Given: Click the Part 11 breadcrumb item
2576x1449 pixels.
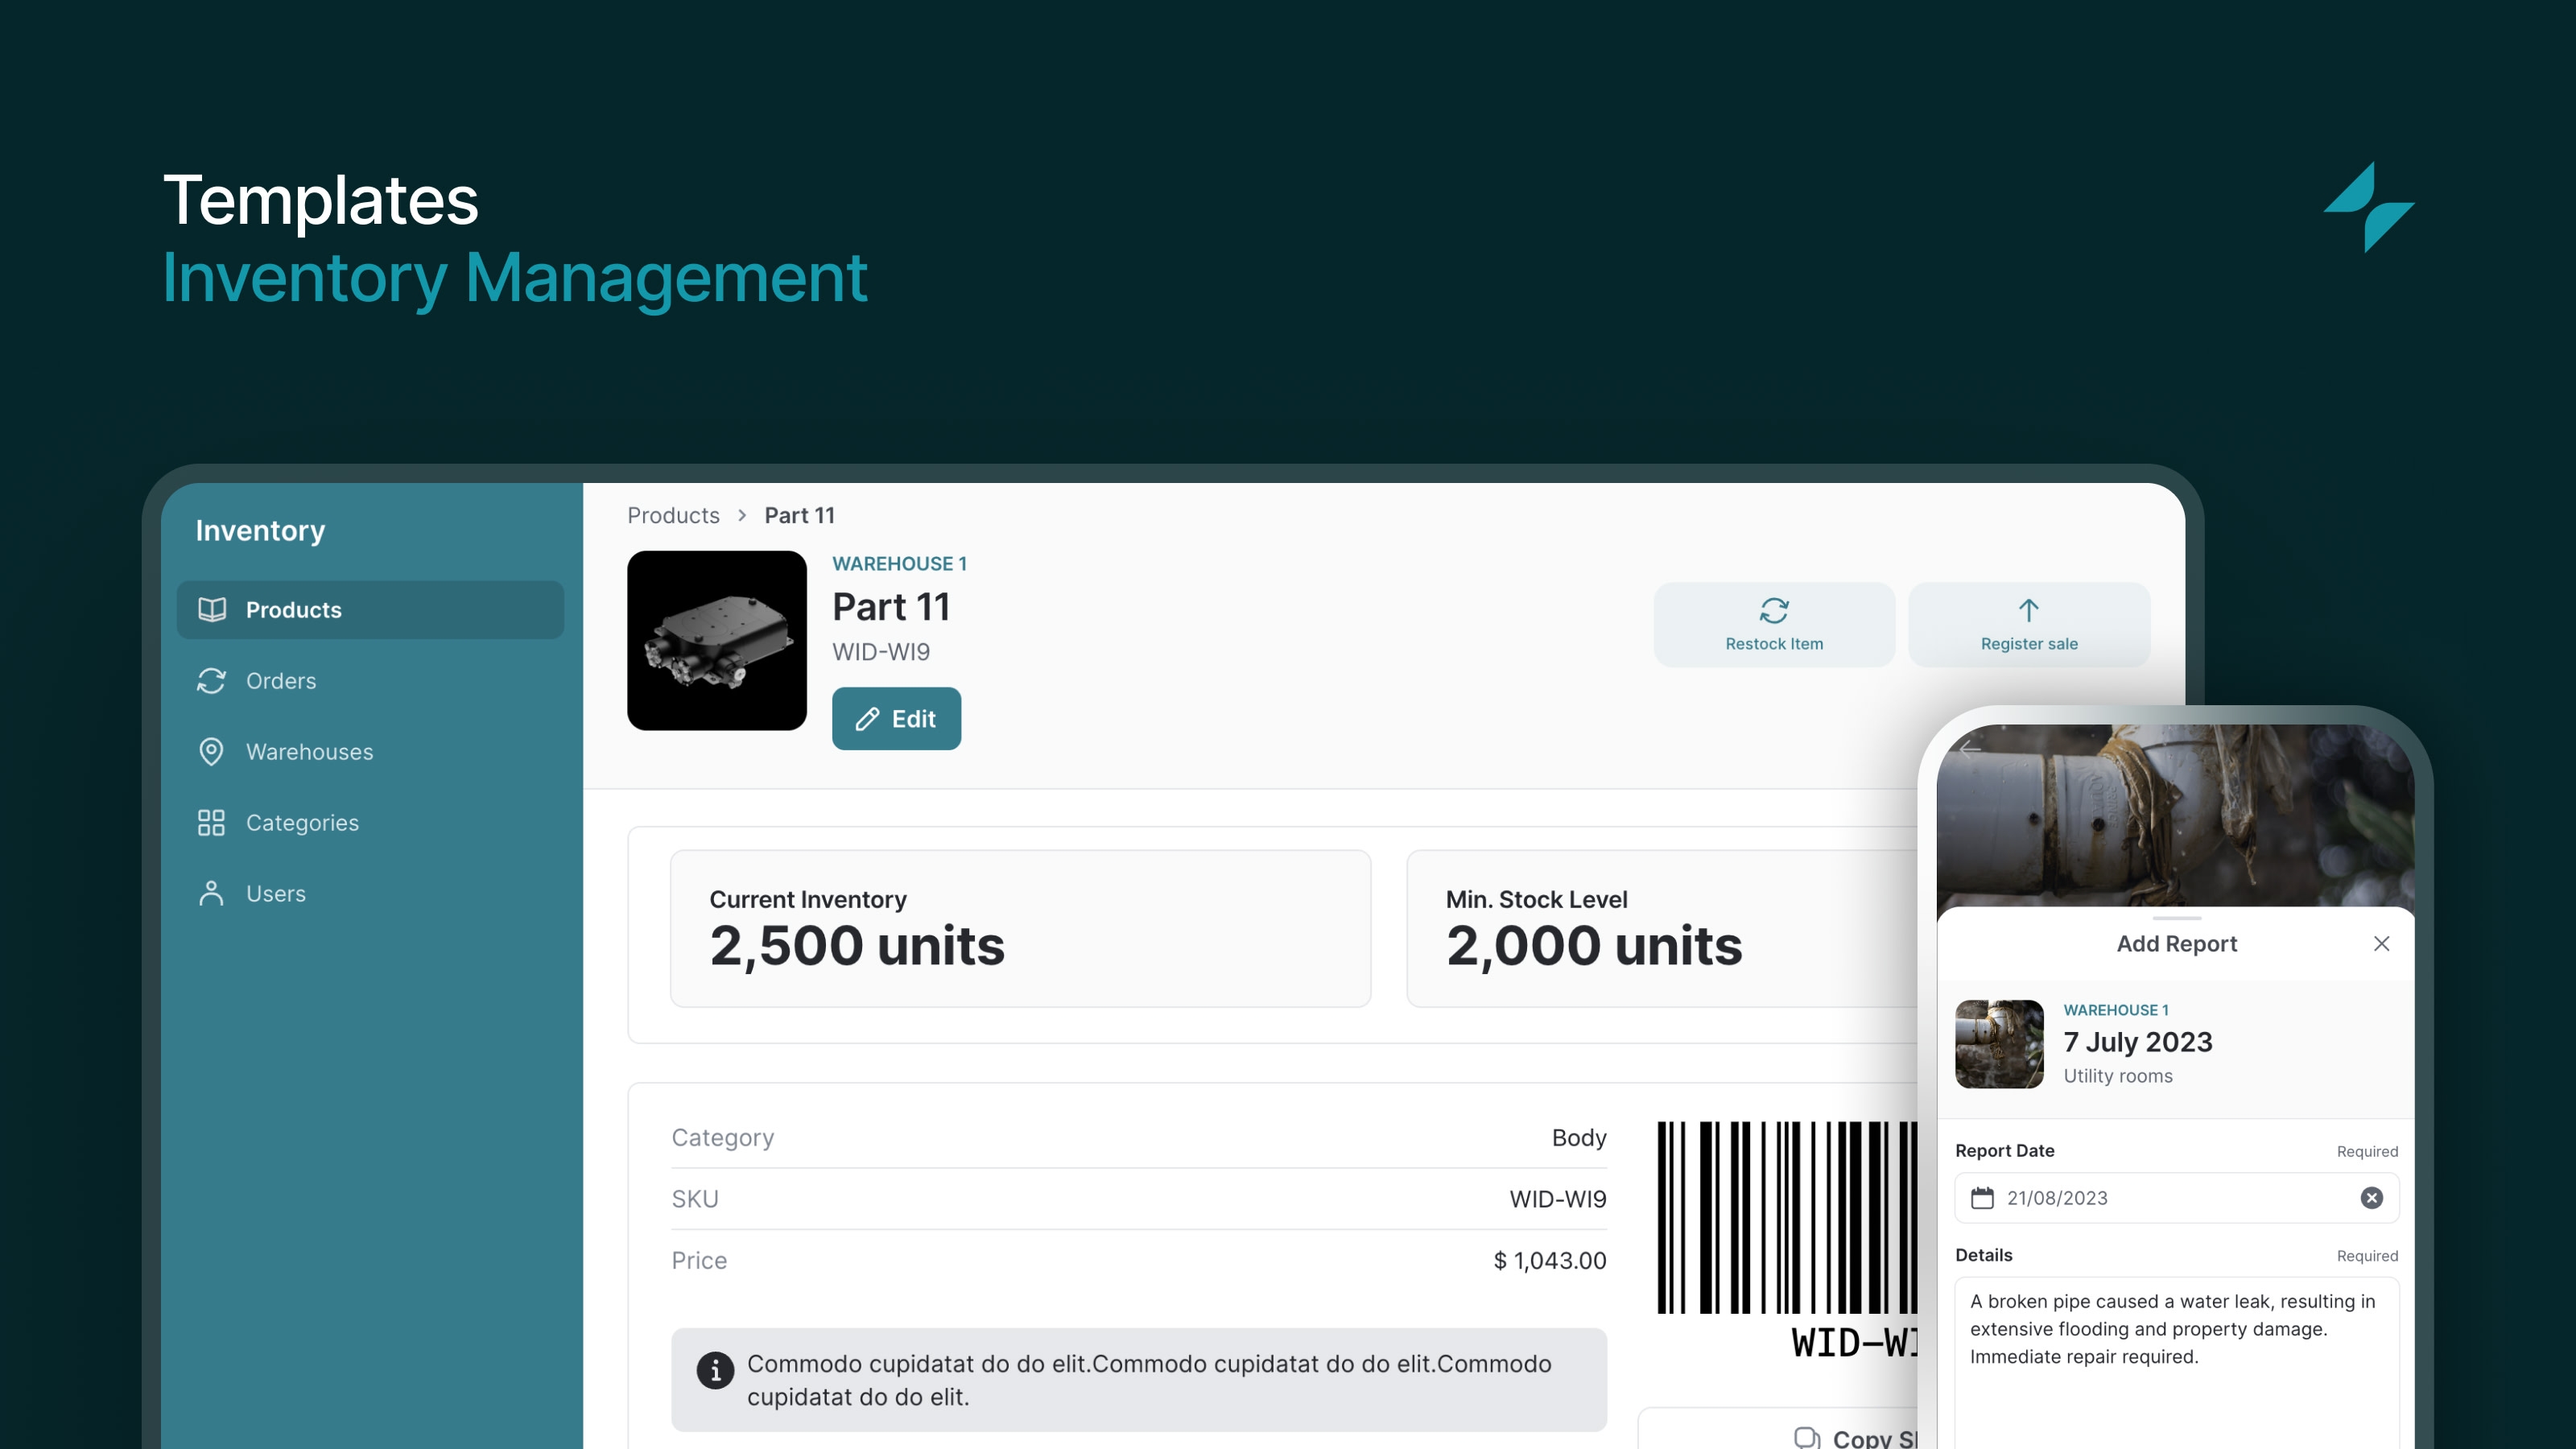Looking at the screenshot, I should point(799,515).
